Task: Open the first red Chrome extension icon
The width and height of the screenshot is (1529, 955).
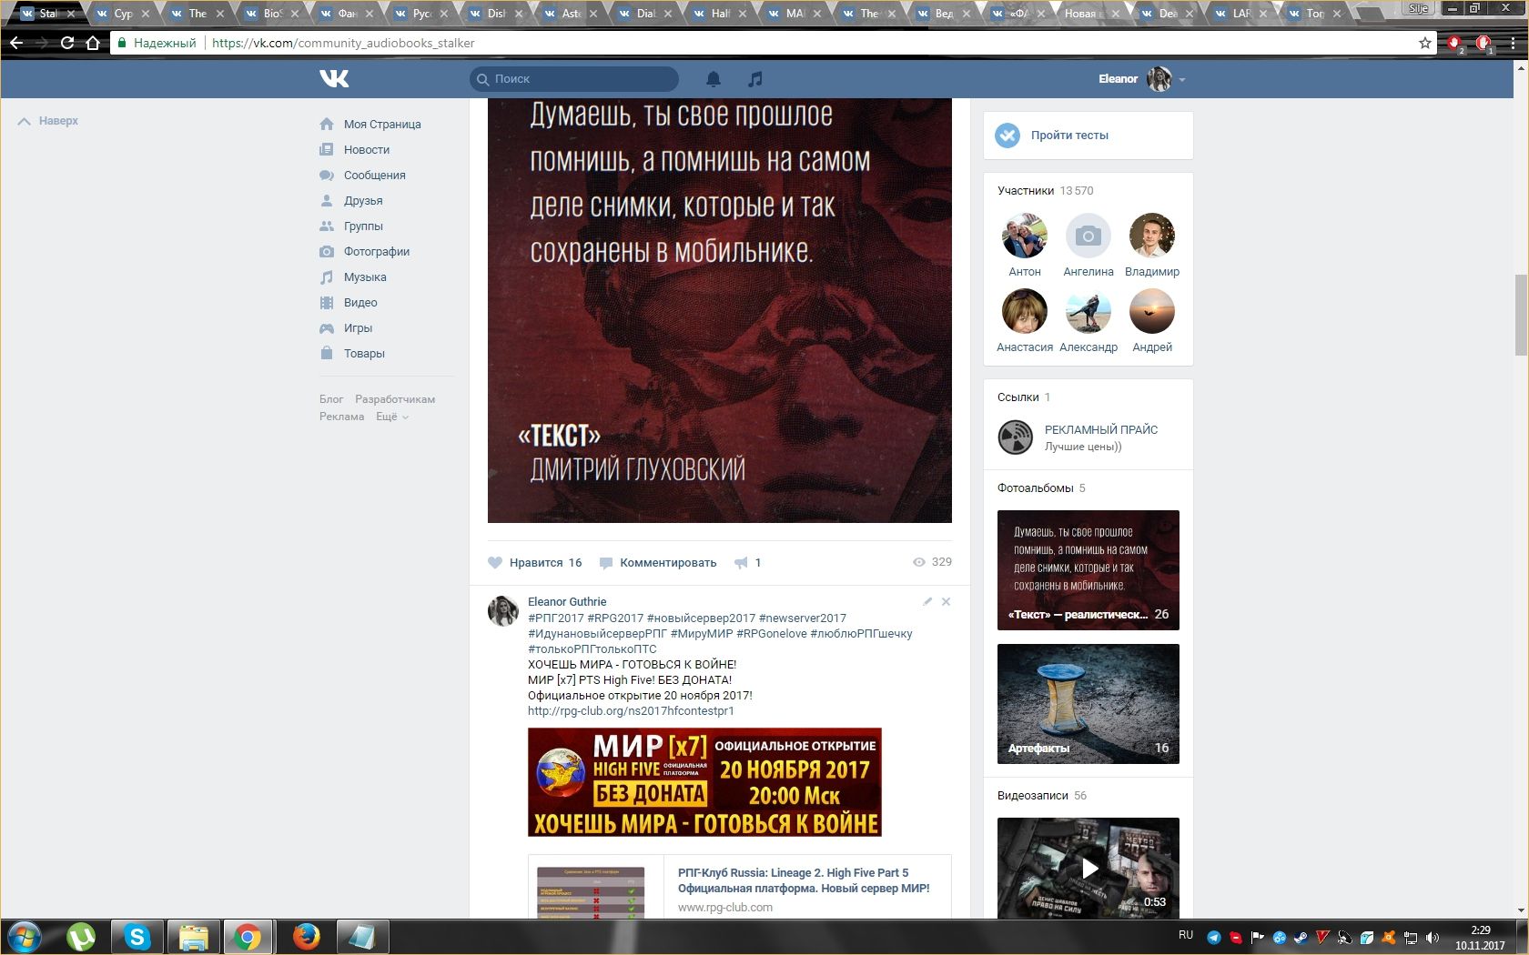Action: click(x=1454, y=43)
